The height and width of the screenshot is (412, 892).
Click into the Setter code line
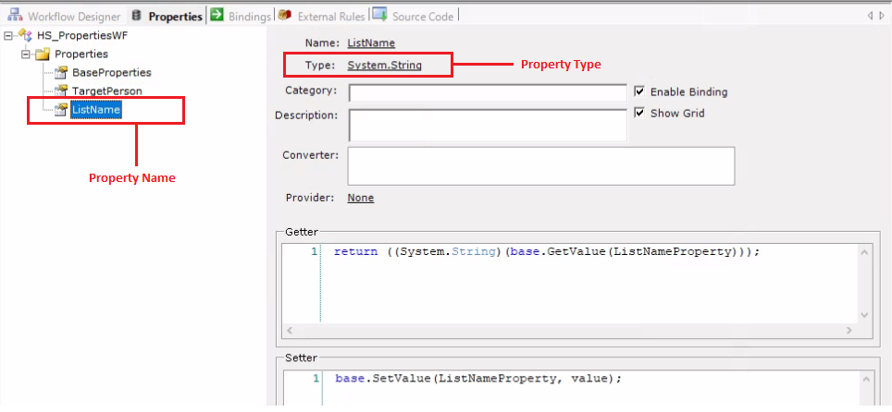pos(477,379)
